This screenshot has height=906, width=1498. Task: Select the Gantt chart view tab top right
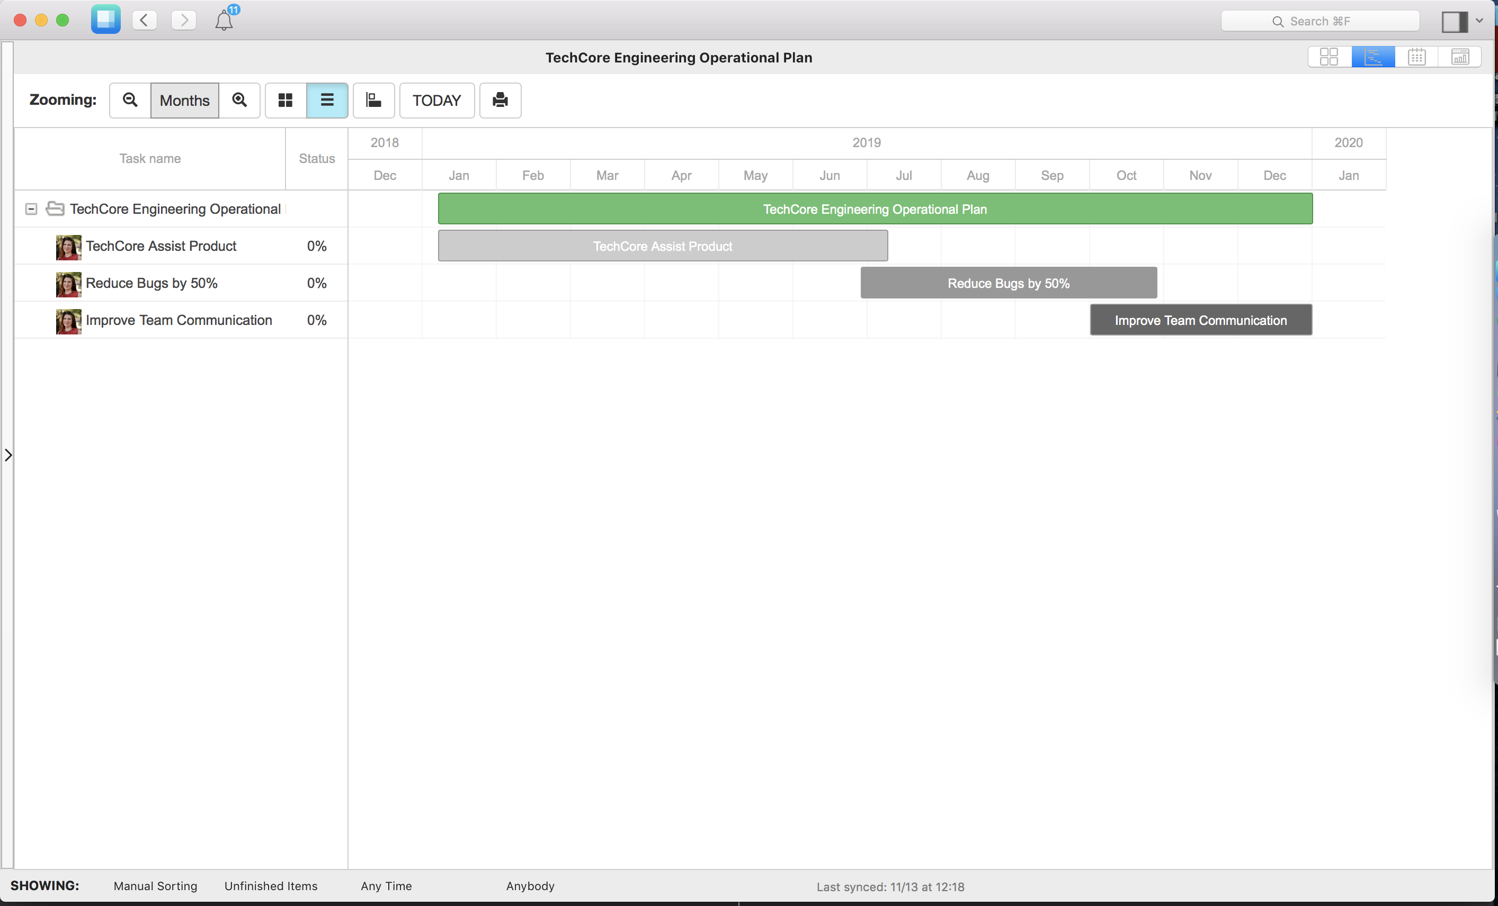(x=1374, y=57)
